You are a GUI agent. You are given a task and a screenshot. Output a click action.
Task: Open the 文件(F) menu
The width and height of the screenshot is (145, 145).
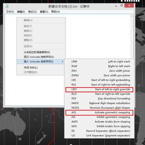10,12
